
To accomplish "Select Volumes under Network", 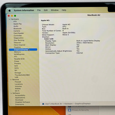I will pyautogui.click(x=18, y=87).
